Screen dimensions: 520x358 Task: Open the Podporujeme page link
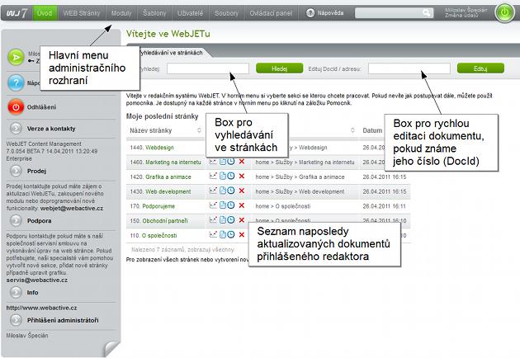click(158, 206)
